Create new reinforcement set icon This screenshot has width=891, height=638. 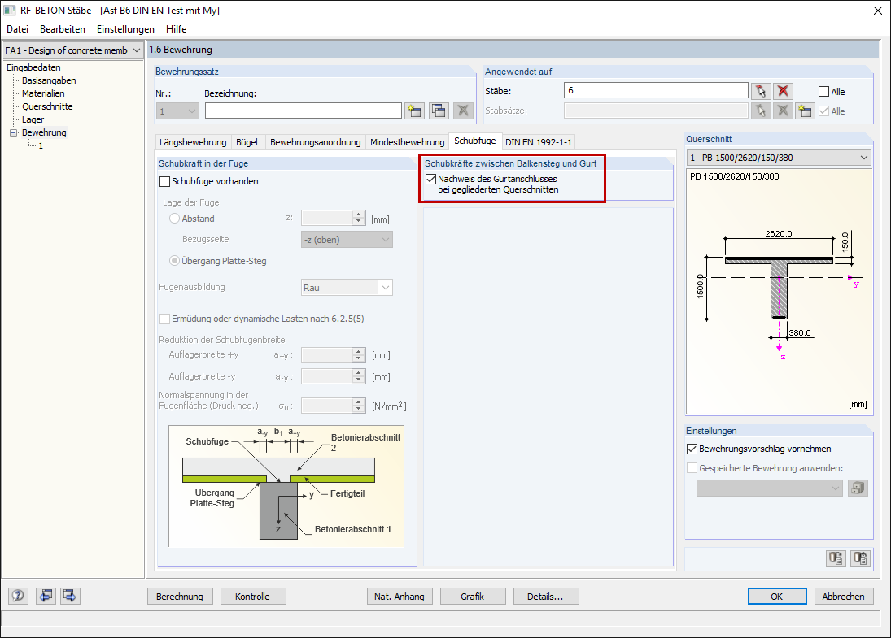pyautogui.click(x=414, y=111)
